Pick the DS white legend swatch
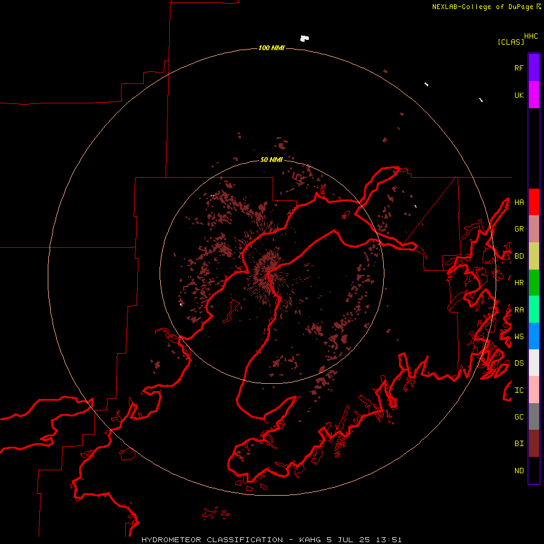This screenshot has height=544, width=544. coord(534,363)
